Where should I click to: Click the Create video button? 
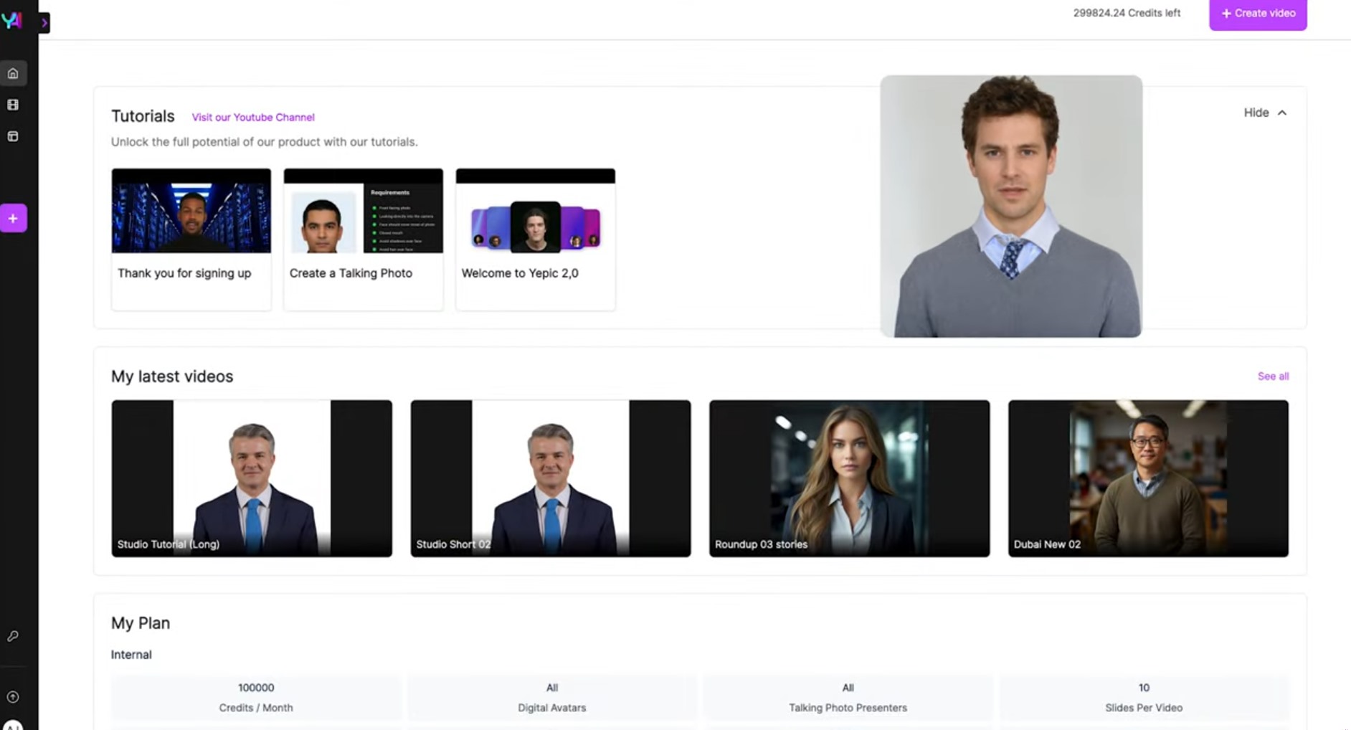point(1258,14)
